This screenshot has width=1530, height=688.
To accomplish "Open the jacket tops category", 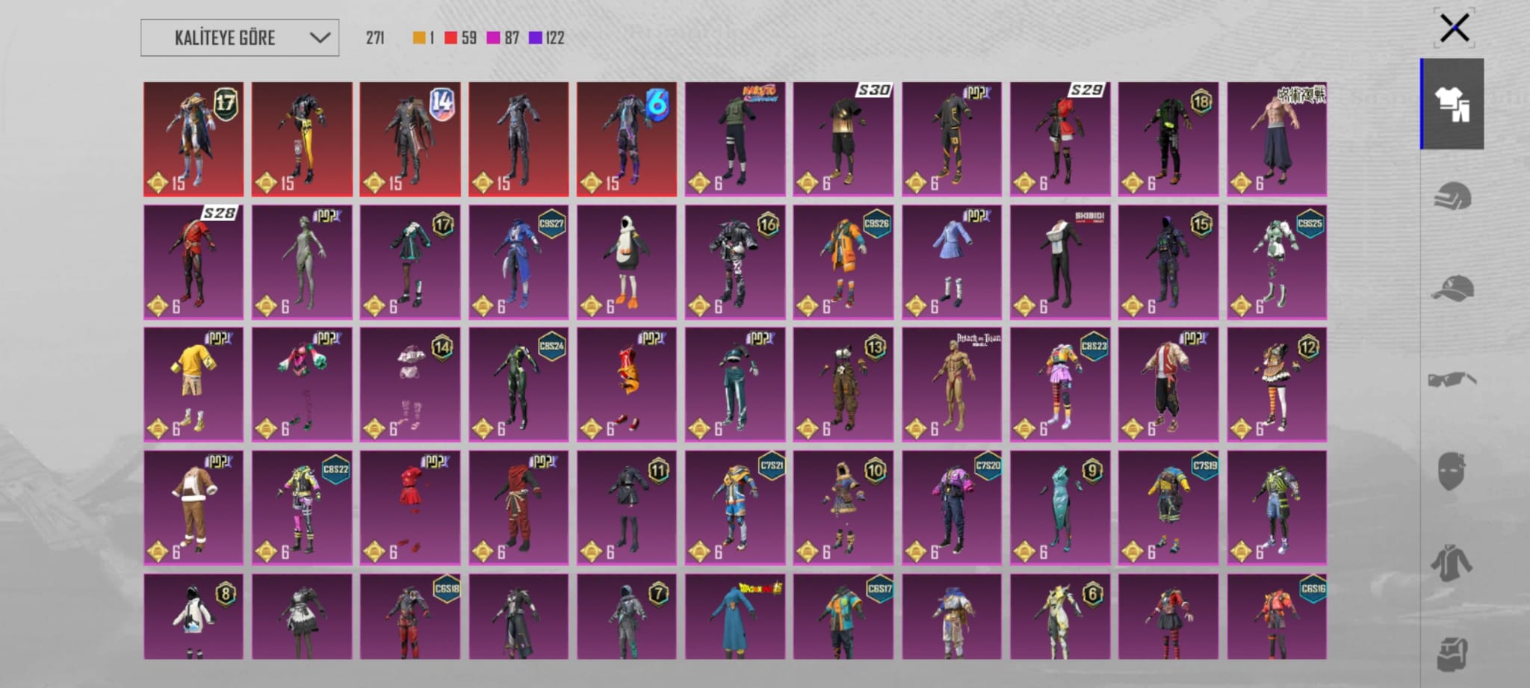I will 1452,563.
